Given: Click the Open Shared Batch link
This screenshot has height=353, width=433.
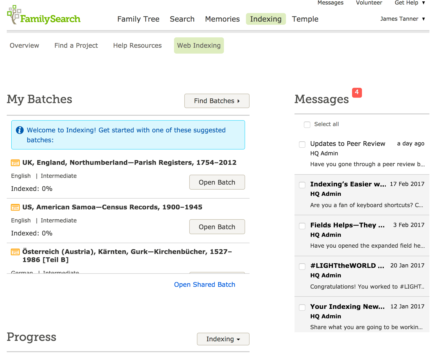Looking at the screenshot, I should (205, 284).
